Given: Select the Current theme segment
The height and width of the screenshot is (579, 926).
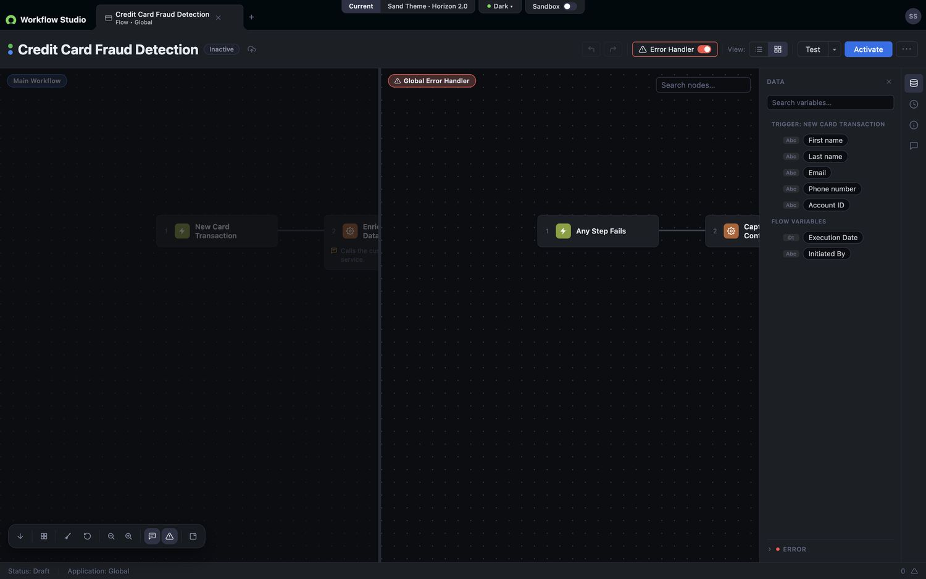Looking at the screenshot, I should [x=361, y=6].
